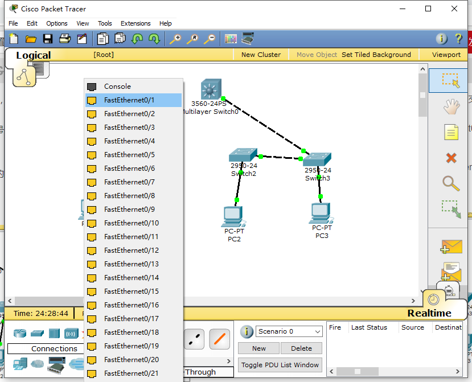The width and height of the screenshot is (472, 382).
Task: Click the scenario info icon
Action: click(x=246, y=331)
